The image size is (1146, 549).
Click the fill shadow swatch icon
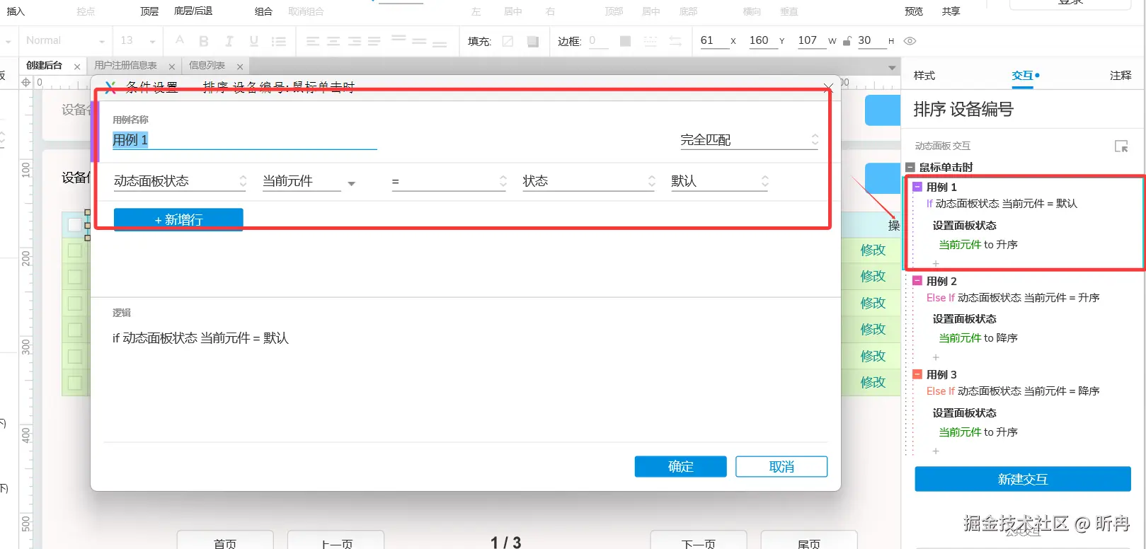[x=533, y=41]
